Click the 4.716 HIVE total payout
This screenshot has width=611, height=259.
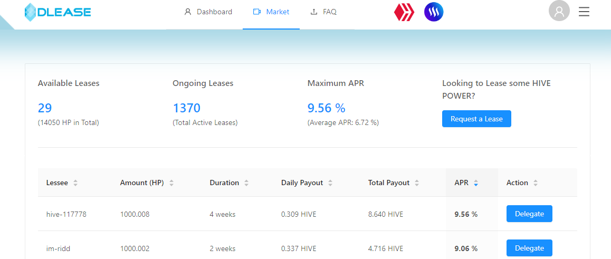(x=386, y=248)
